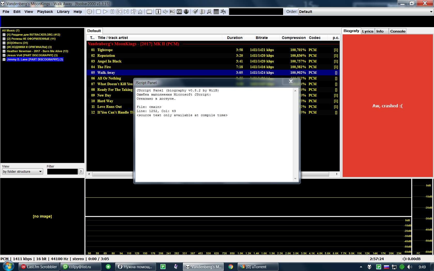Open preferences via the gear toolbar icon
This screenshot has height=271, width=434.
[89, 12]
